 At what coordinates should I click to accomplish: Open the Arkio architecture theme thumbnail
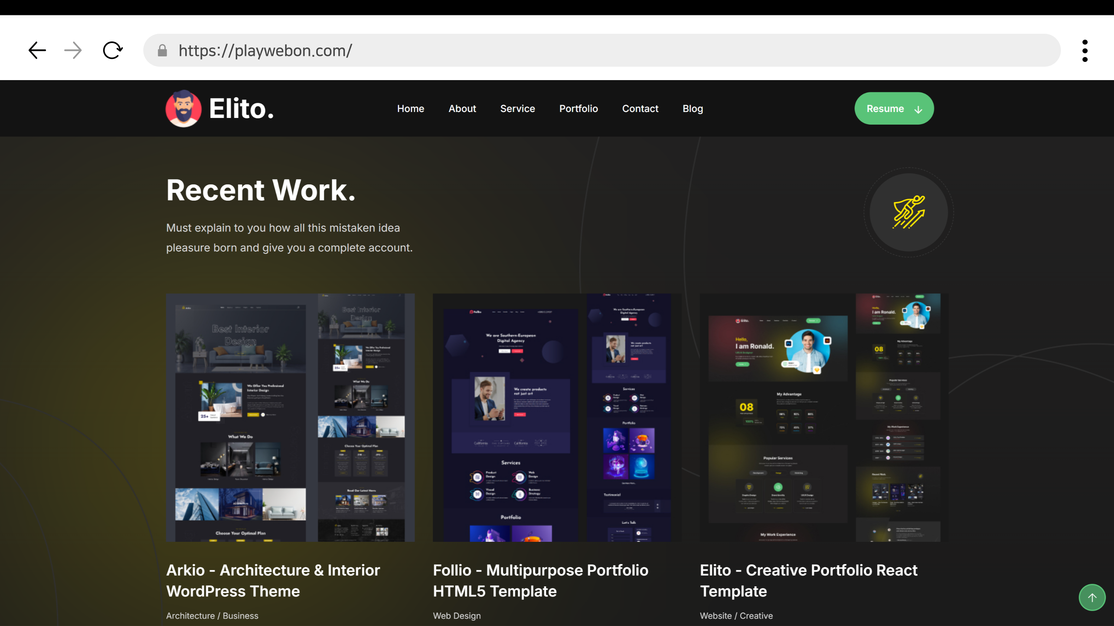[290, 417]
